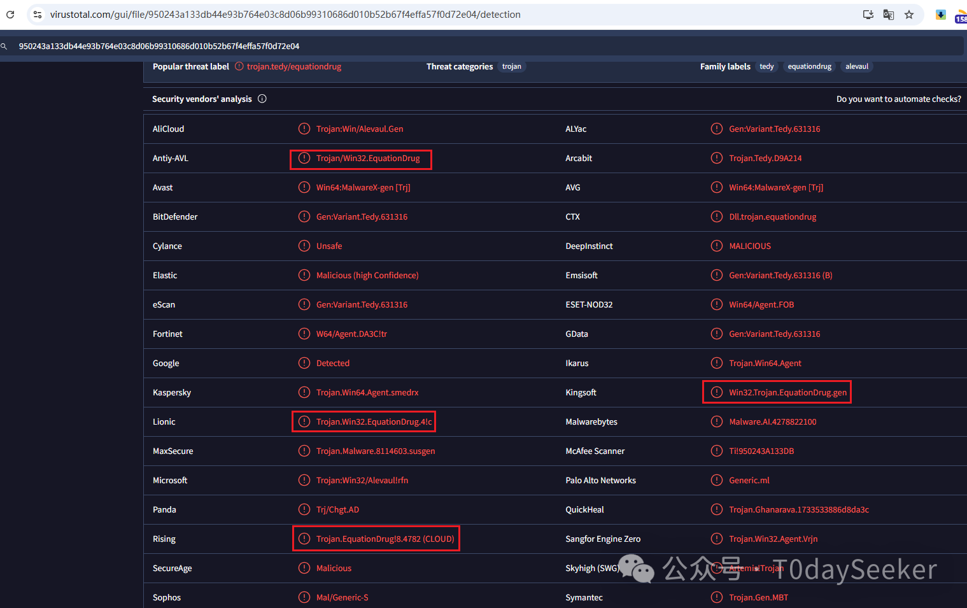Click alert icon for Symantec result
The image size is (967, 608).
click(717, 597)
